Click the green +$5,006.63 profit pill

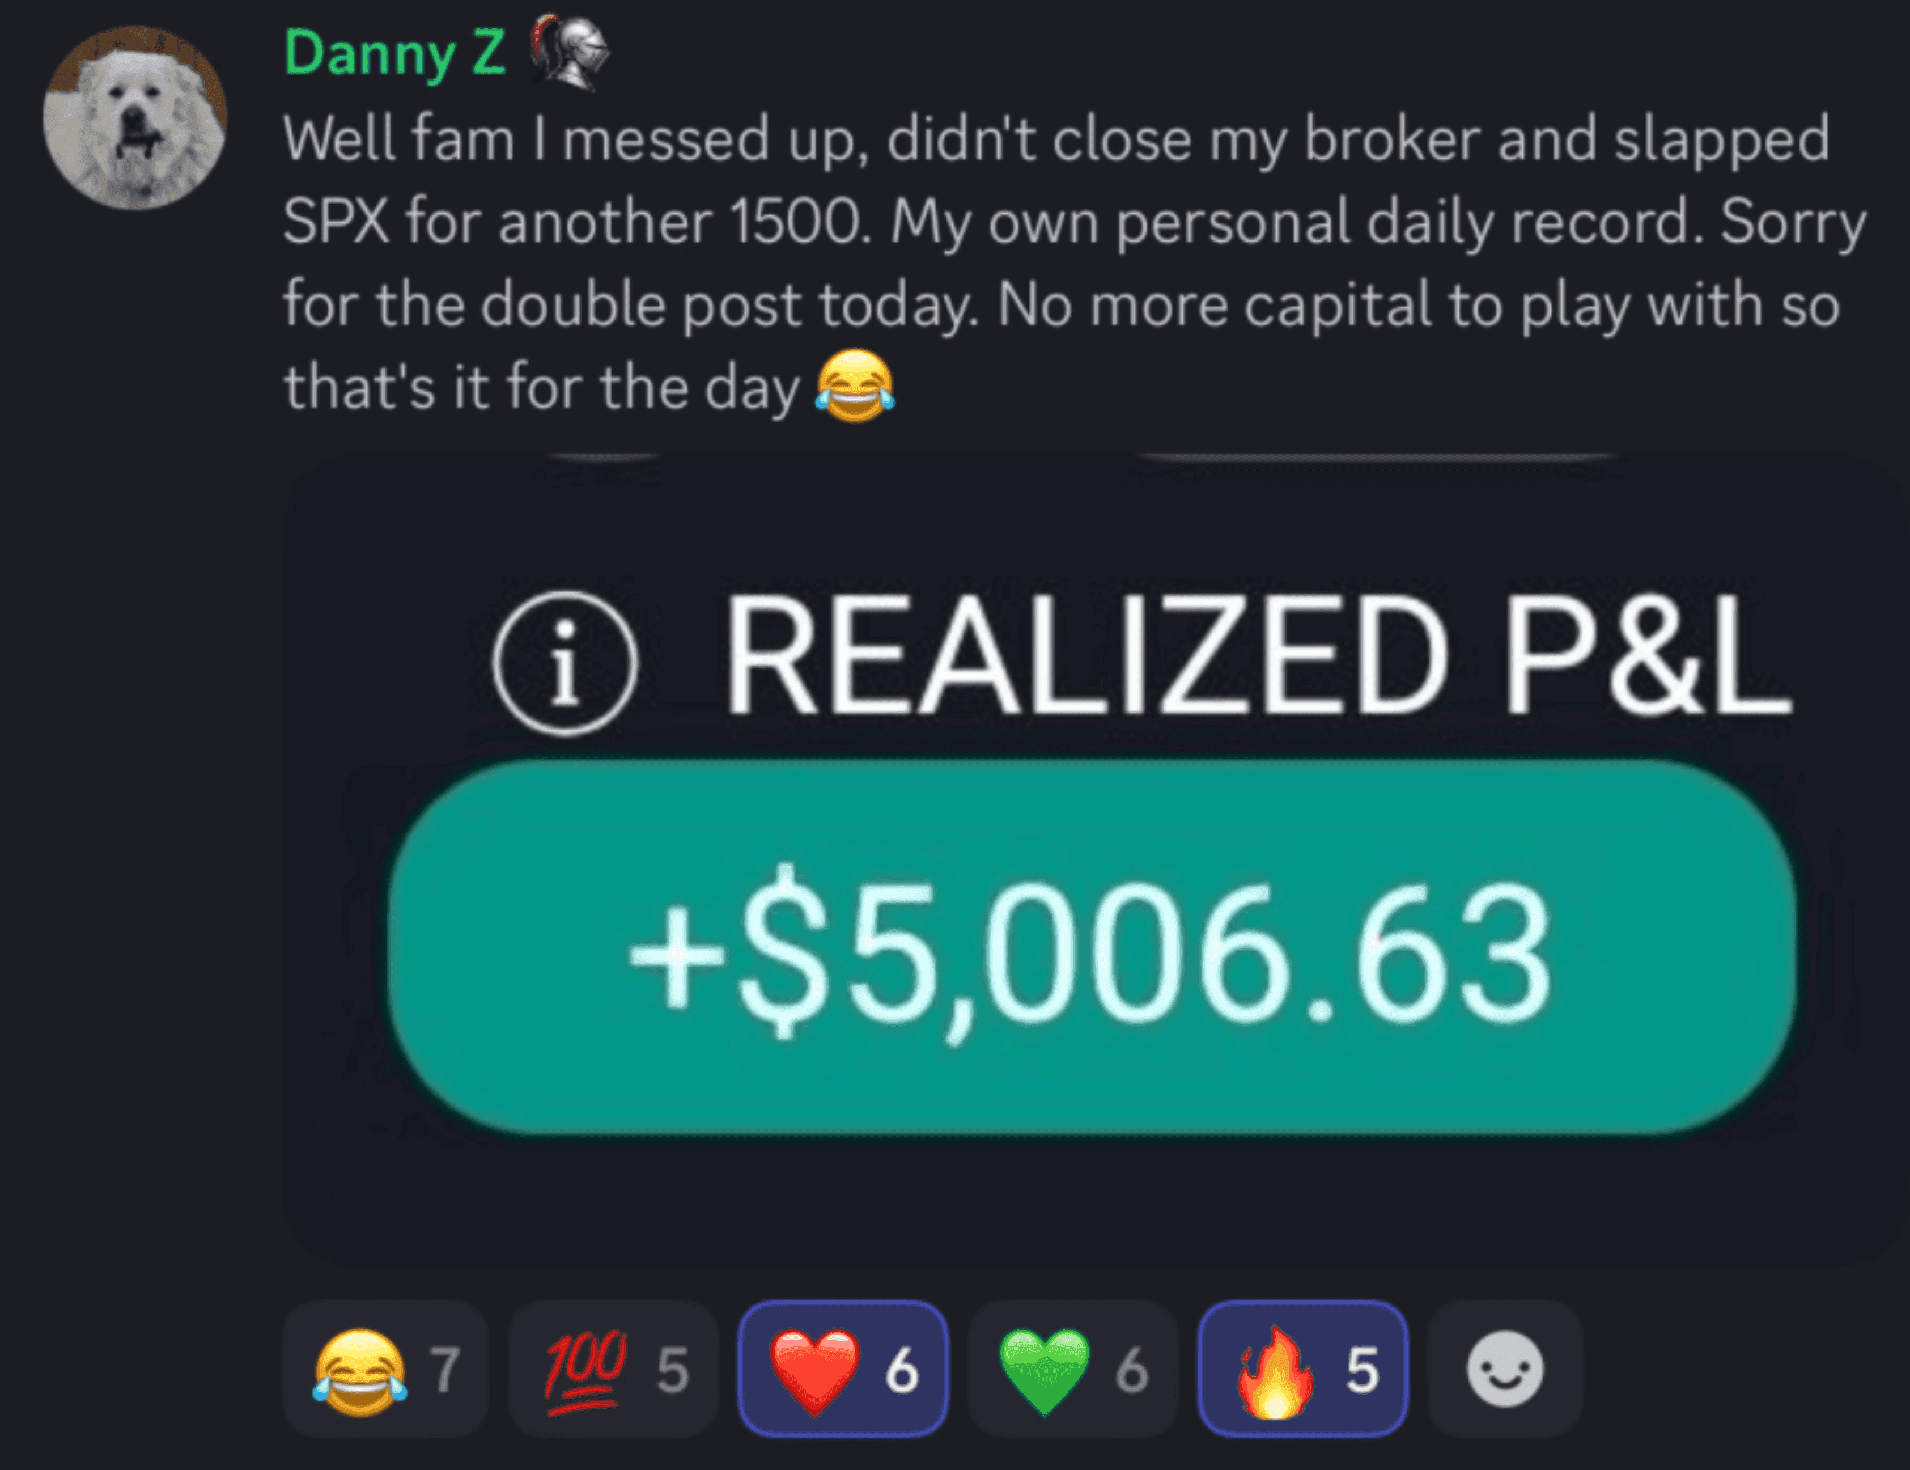point(1092,947)
